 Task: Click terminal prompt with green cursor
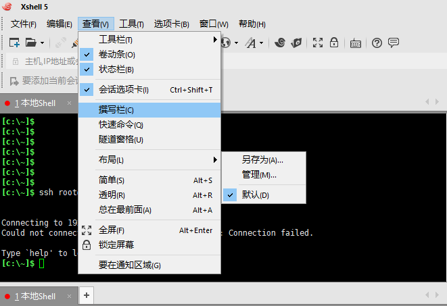[23, 263]
